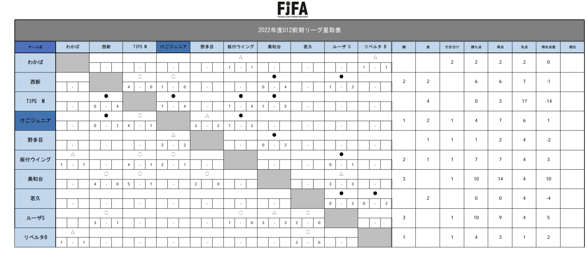Click the black dot in 野多目 row, 美和台 column
The width and height of the screenshot is (587, 261).
(274, 135)
